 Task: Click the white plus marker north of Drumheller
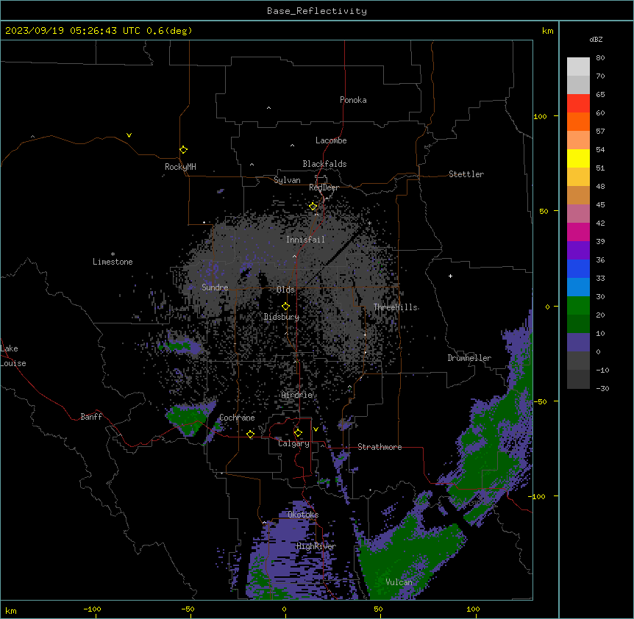click(x=450, y=276)
